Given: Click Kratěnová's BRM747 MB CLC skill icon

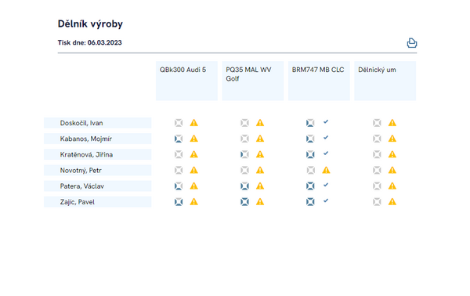Looking at the screenshot, I should click(310, 154).
